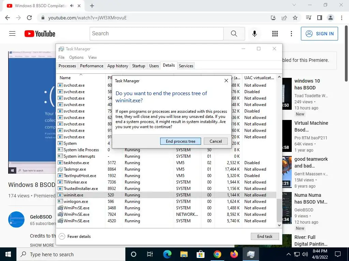This screenshot has height=261, width=349.
Task: Switch to the Services tab
Action: pyautogui.click(x=186, y=66)
